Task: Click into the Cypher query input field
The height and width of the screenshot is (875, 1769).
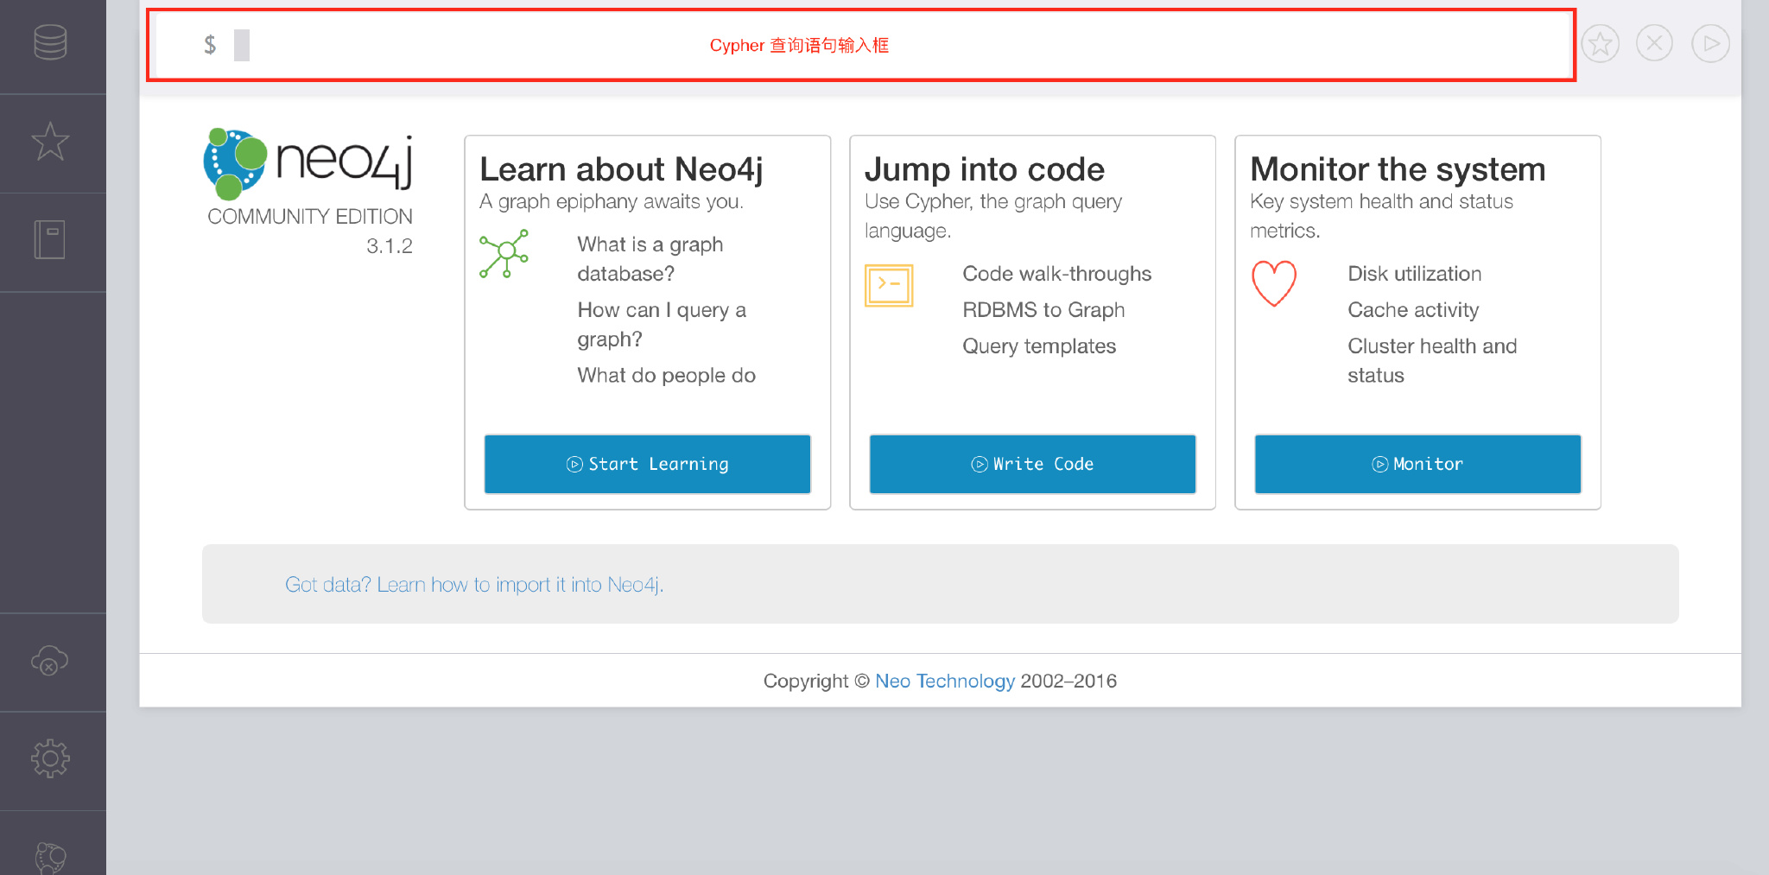Action: coord(861,45)
